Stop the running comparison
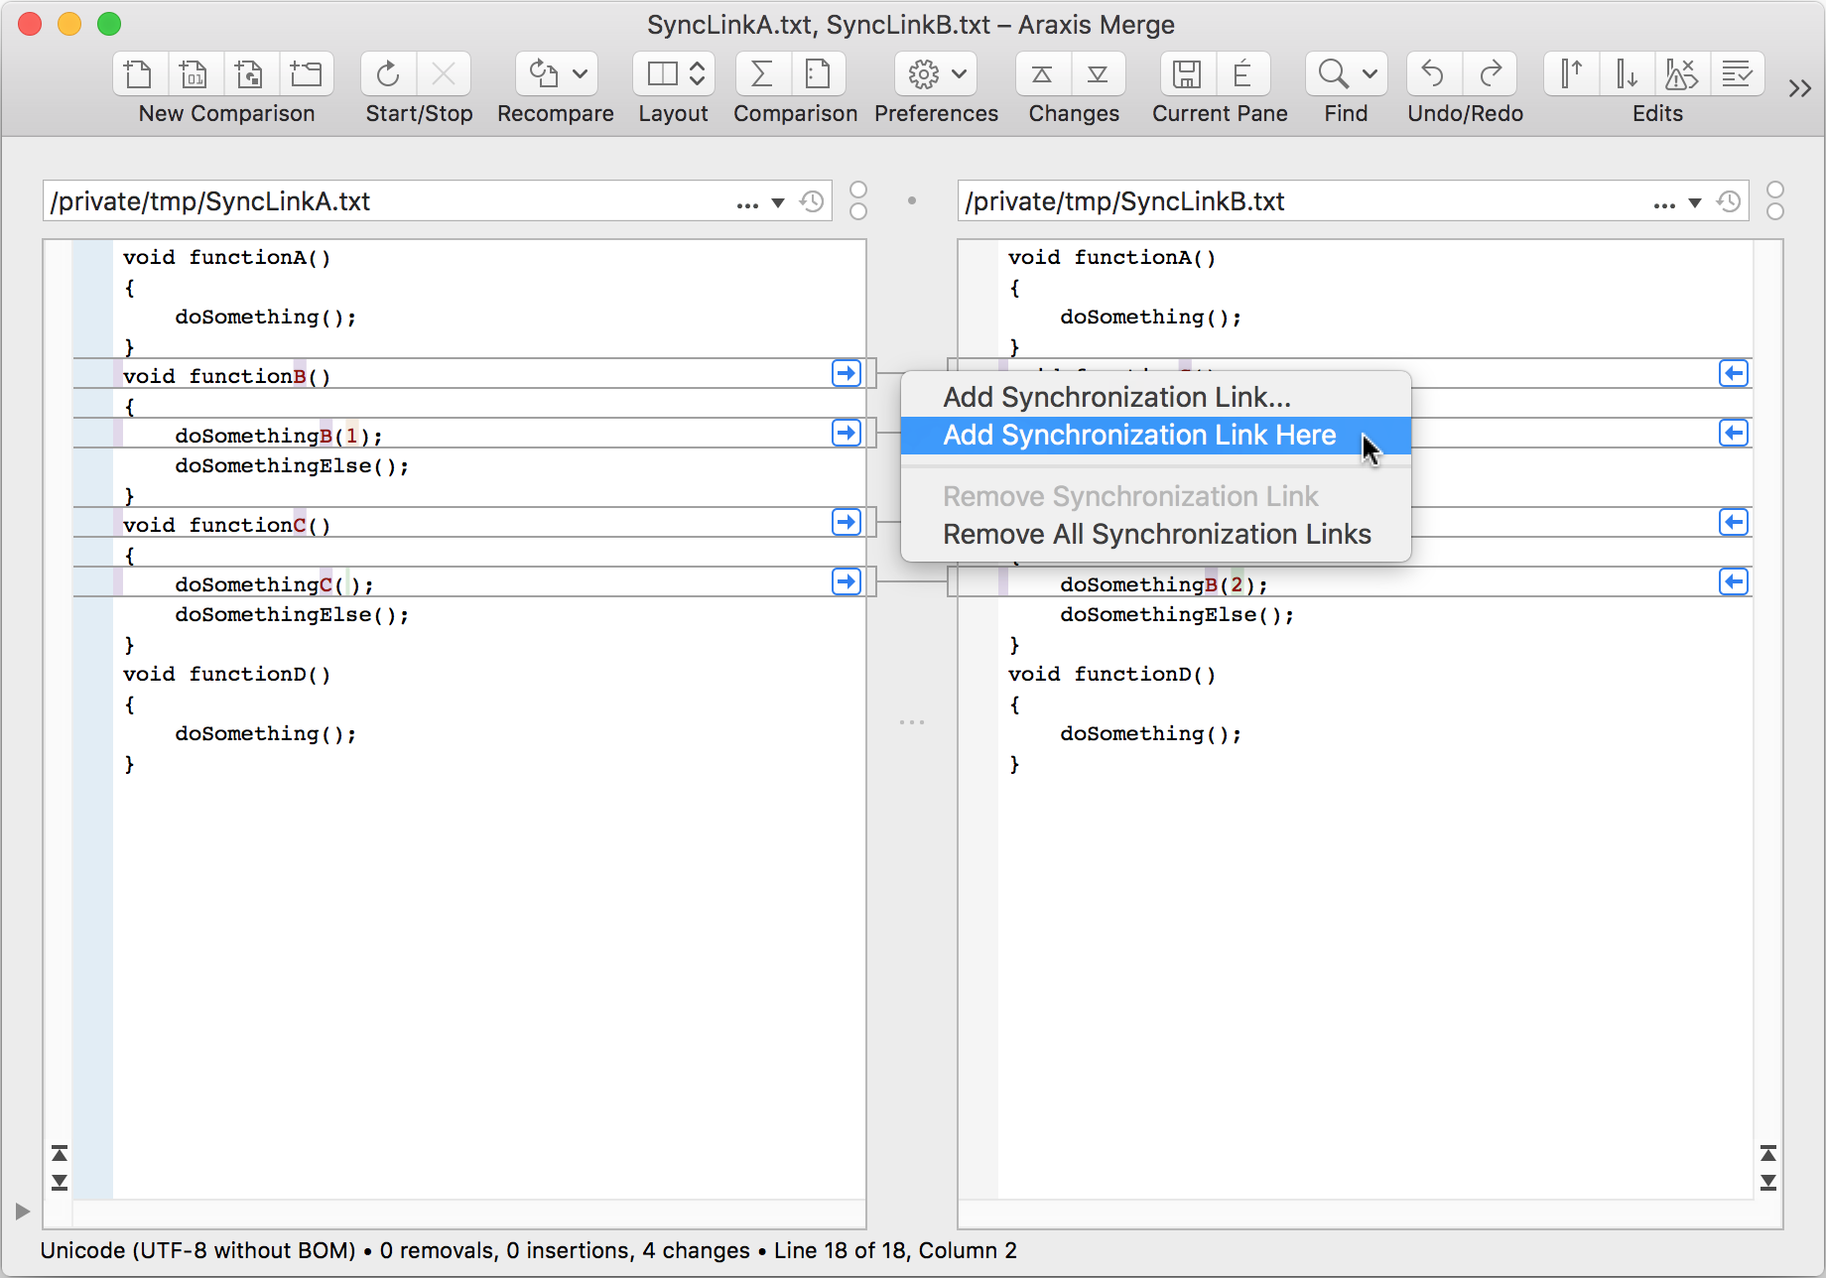1826x1278 pixels. [x=445, y=73]
